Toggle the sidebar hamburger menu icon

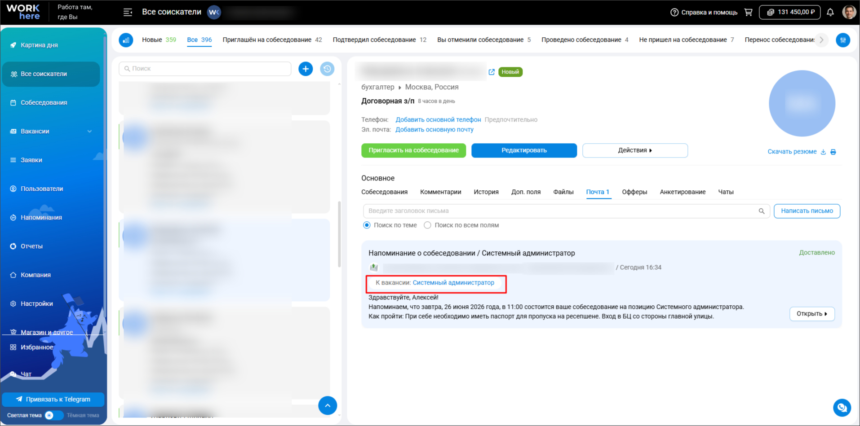click(x=128, y=12)
